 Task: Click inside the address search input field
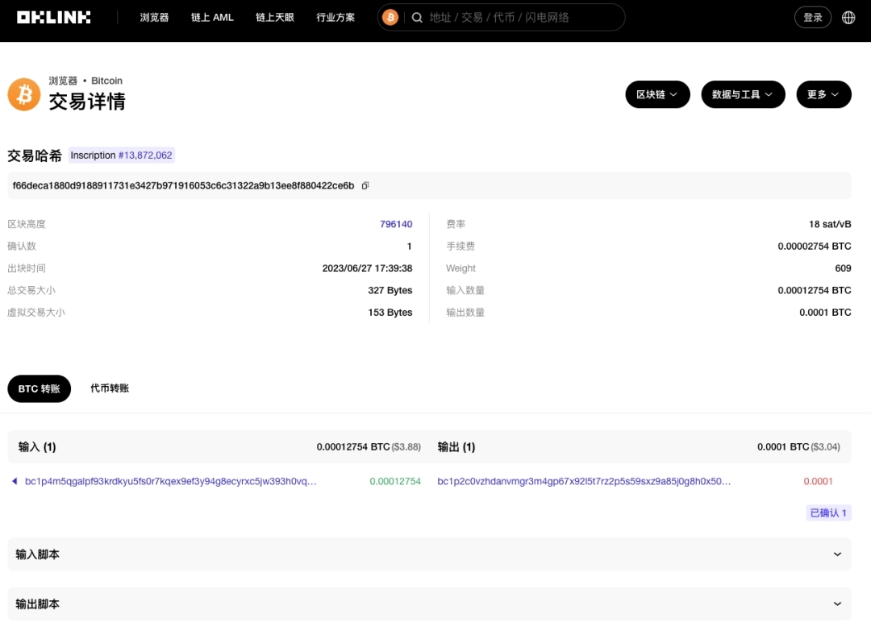tap(516, 17)
